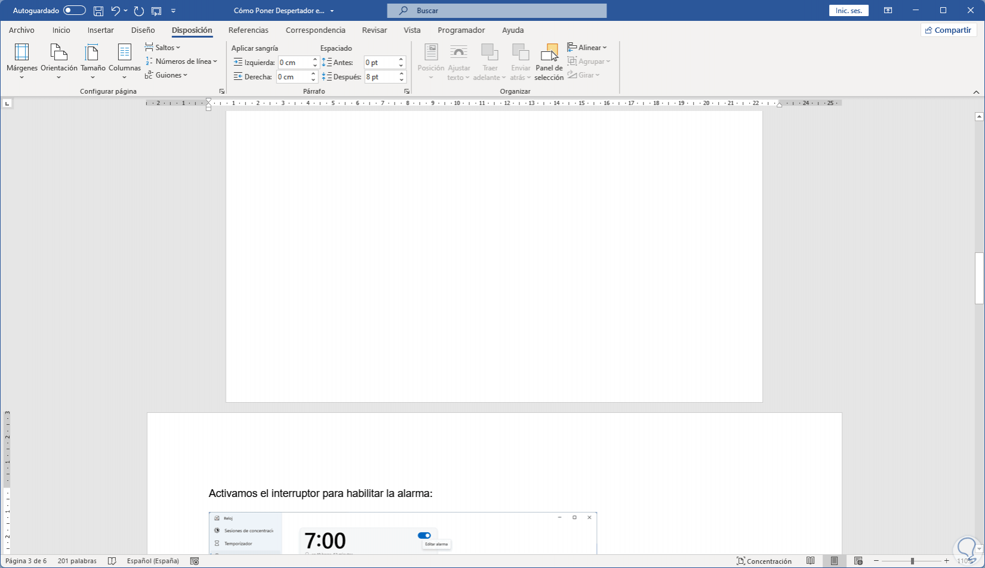This screenshot has width=985, height=568.
Task: Click the Español (España) language indicator
Action: (x=153, y=561)
